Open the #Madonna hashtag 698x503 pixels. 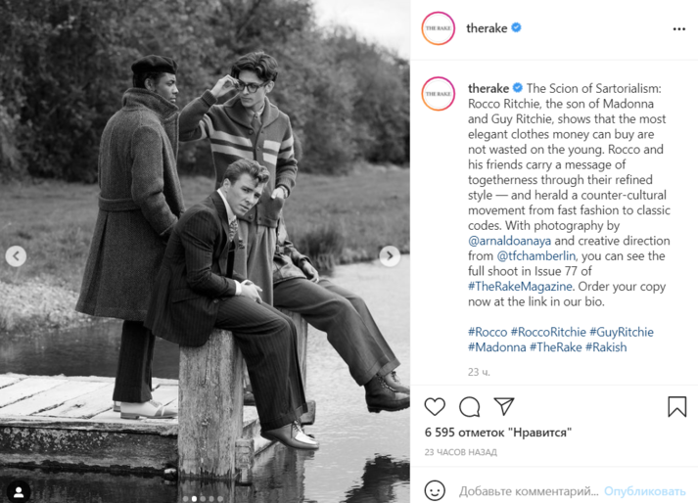(497, 347)
